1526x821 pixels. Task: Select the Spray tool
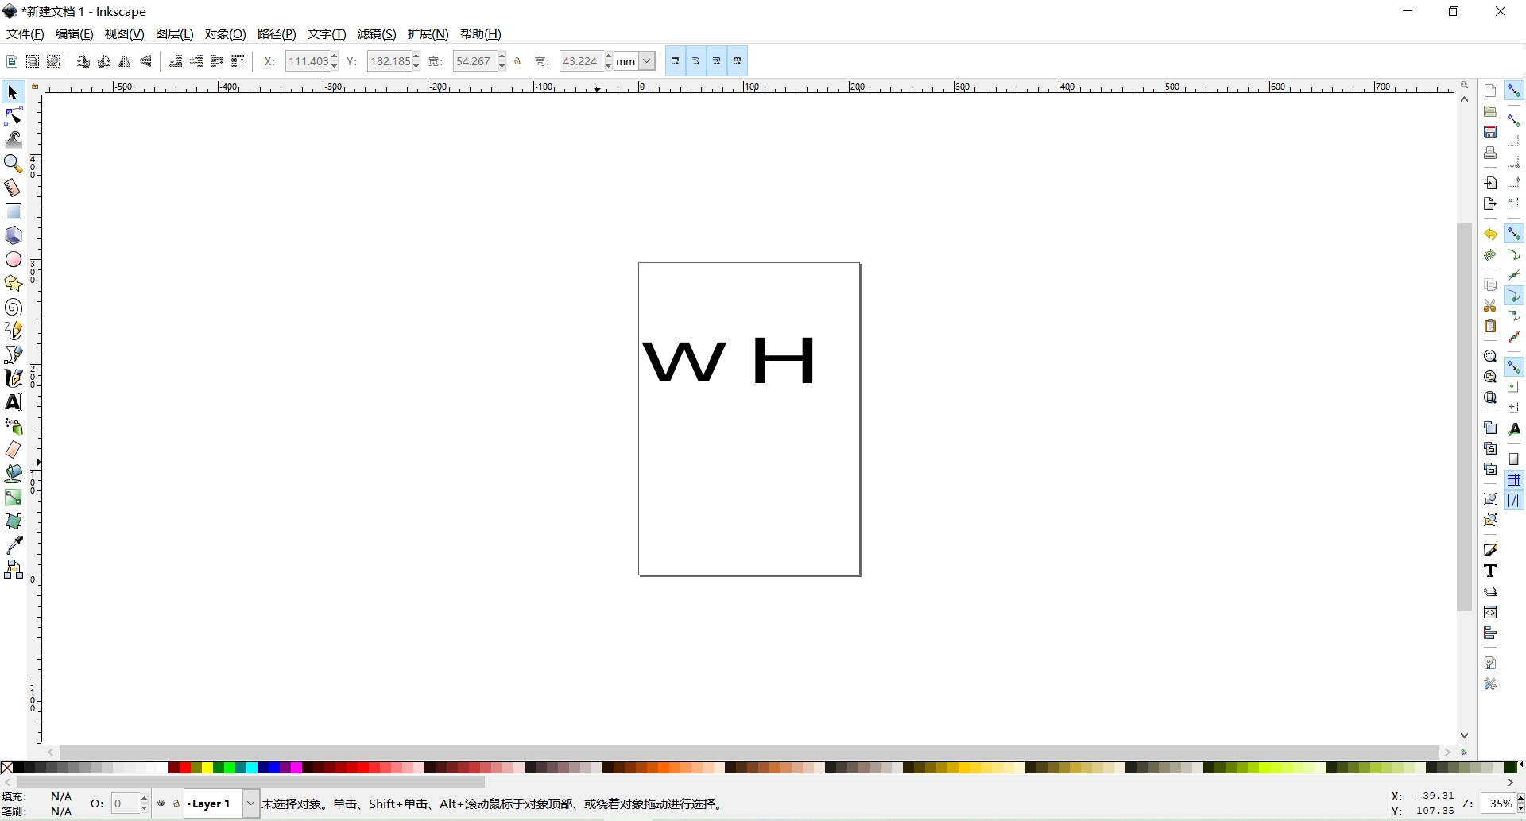13,427
